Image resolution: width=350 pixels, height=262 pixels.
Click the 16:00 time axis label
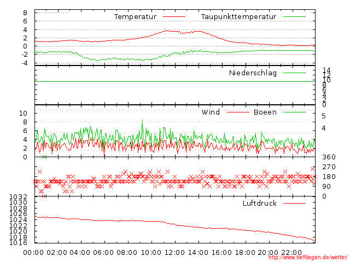click(x=221, y=253)
